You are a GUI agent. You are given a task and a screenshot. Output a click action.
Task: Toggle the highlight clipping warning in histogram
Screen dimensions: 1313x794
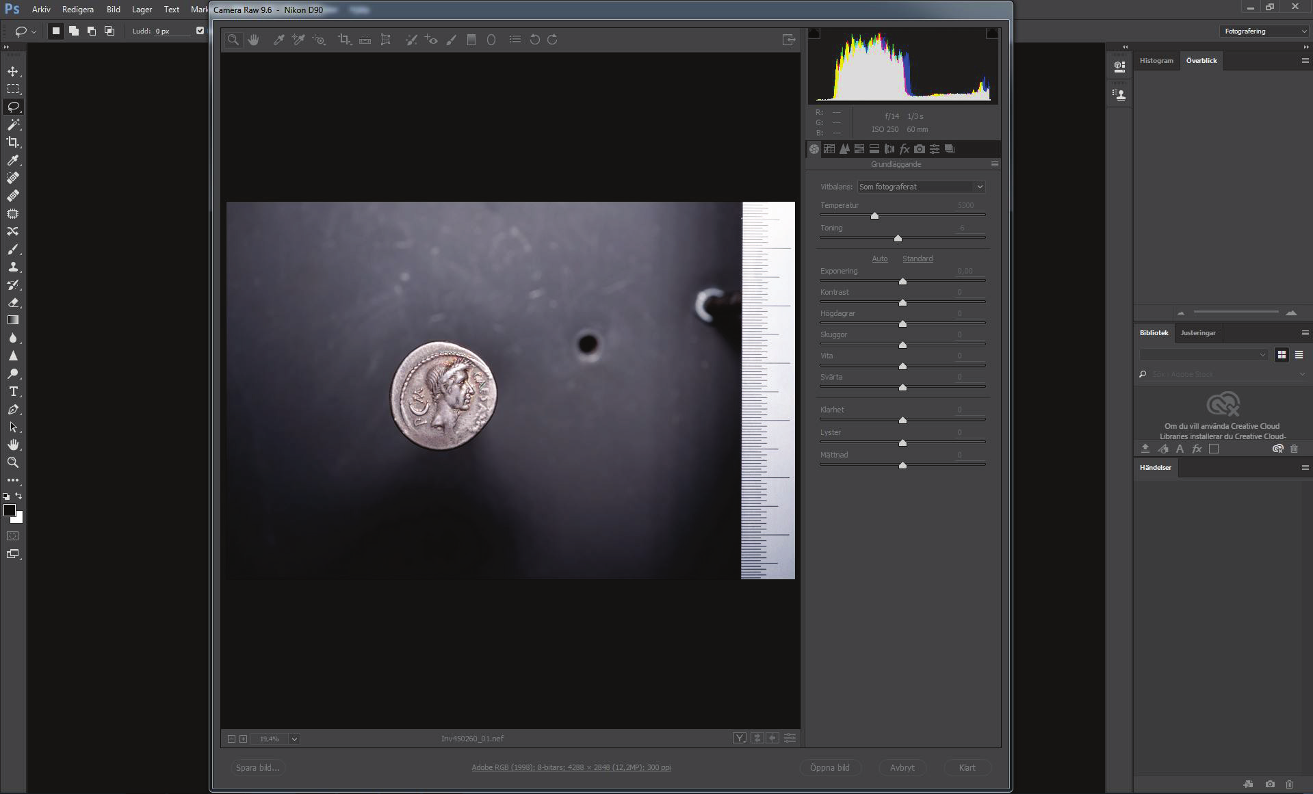[x=992, y=33]
